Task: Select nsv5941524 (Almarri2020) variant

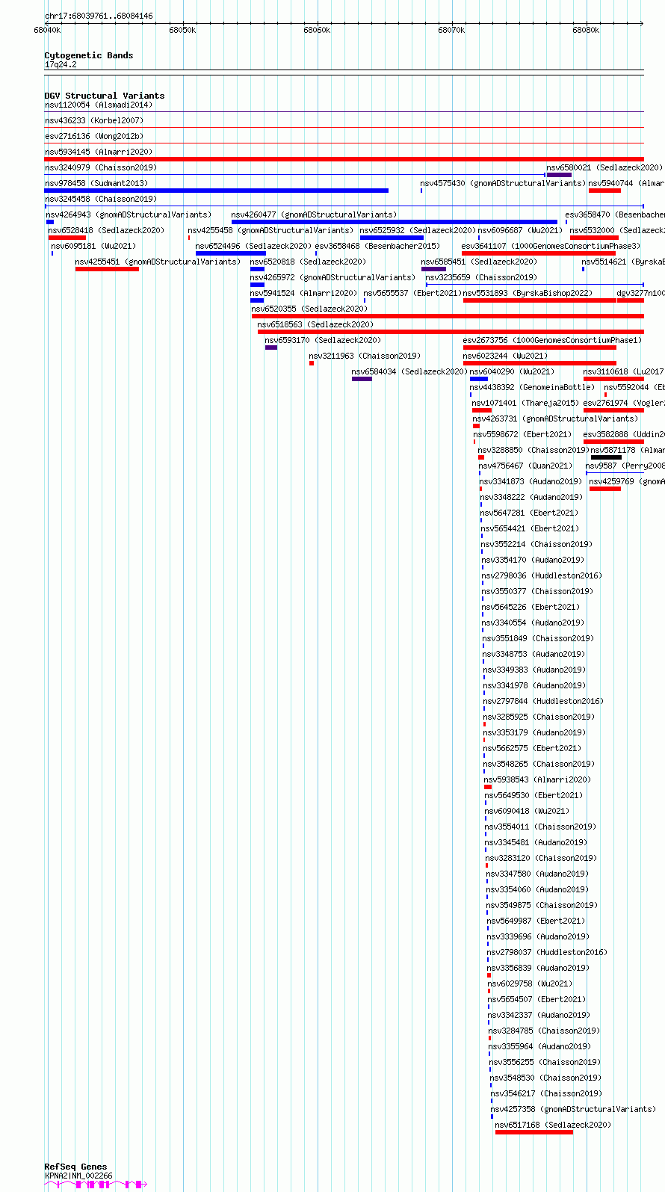Action: tap(303, 293)
